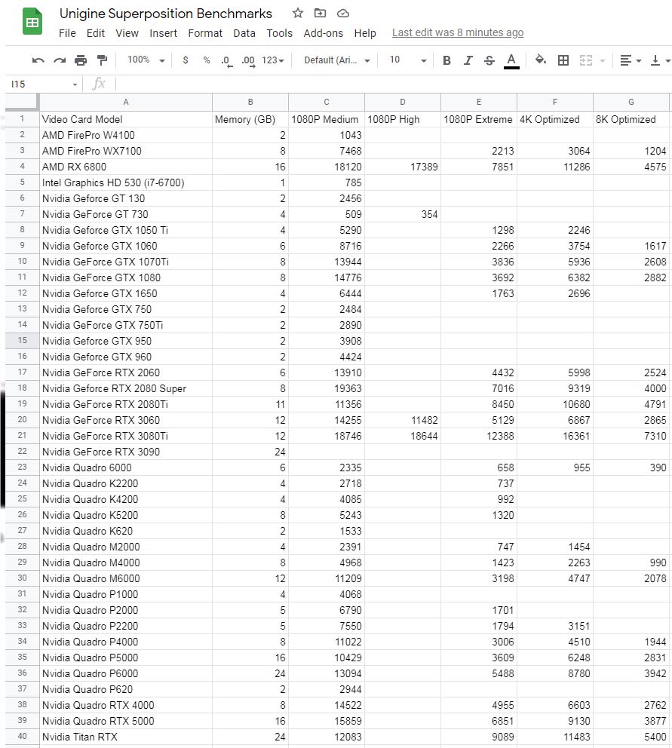Click the 4K Optimized header cell
672x748 pixels.
[x=555, y=119]
